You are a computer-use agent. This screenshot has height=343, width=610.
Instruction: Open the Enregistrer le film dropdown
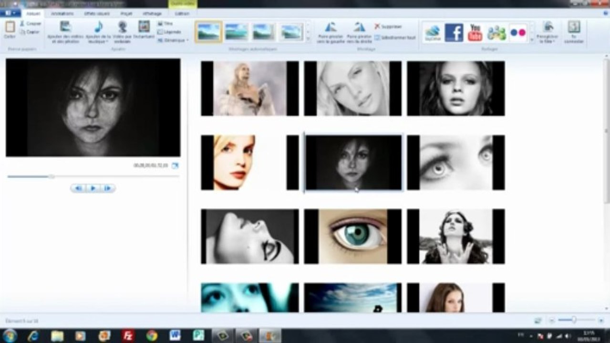[547, 32]
